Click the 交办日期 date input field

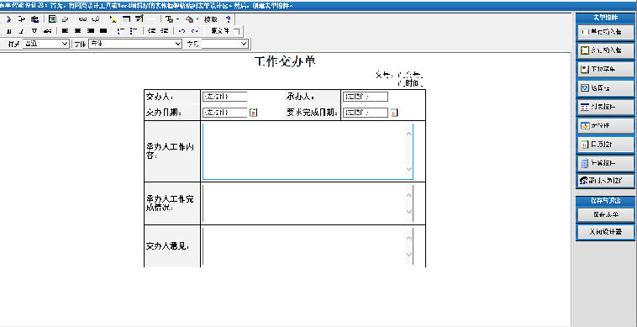[x=224, y=113]
